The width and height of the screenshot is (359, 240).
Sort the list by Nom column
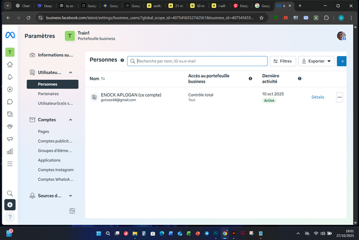click(103, 79)
